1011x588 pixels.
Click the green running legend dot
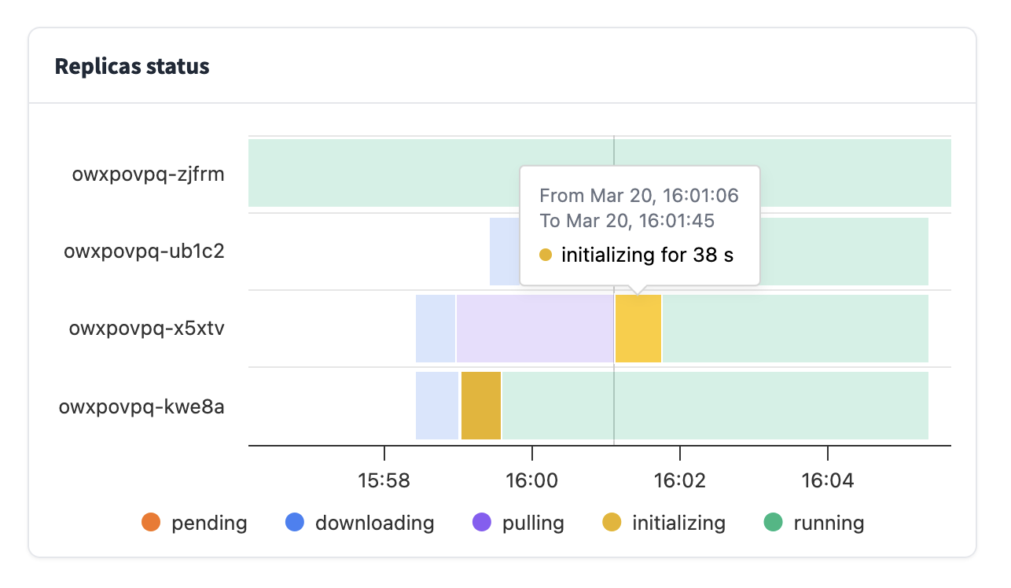tap(774, 522)
